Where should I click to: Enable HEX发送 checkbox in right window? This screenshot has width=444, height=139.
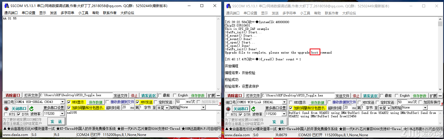point(359,102)
